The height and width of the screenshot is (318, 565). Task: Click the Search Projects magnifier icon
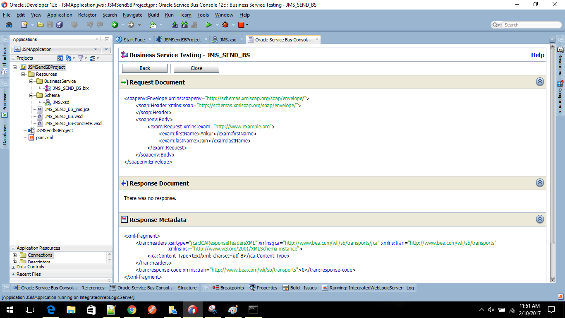tap(60, 58)
